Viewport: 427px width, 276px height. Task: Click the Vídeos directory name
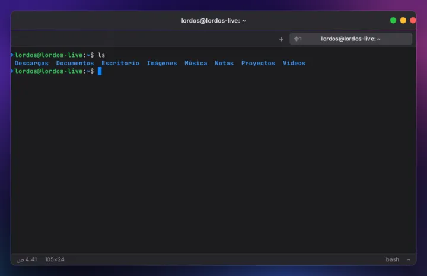pos(294,63)
